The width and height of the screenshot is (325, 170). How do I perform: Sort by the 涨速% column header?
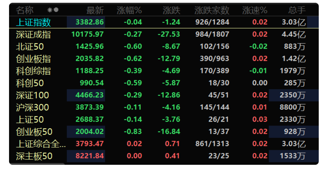(255, 10)
